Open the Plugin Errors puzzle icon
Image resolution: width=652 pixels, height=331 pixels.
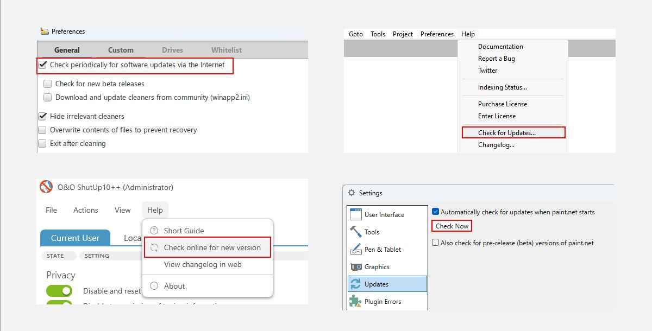tap(356, 301)
